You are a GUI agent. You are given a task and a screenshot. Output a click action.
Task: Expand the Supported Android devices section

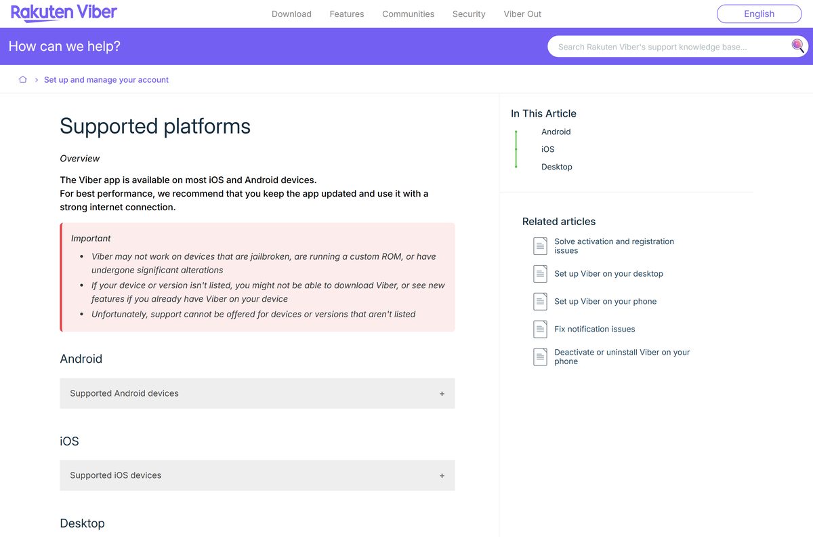(257, 393)
